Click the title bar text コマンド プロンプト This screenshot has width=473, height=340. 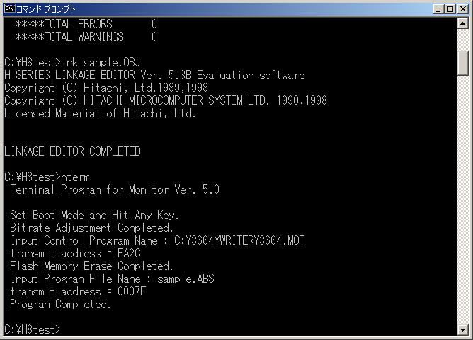[45, 9]
